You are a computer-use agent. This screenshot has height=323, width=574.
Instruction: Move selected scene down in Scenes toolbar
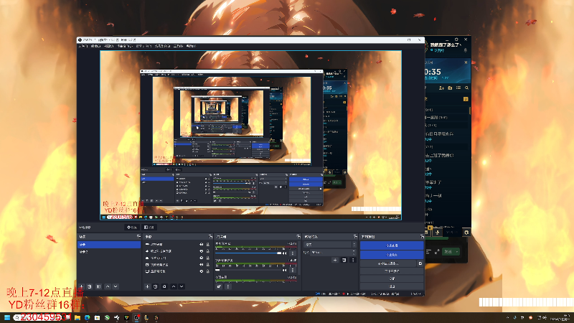[x=116, y=286]
